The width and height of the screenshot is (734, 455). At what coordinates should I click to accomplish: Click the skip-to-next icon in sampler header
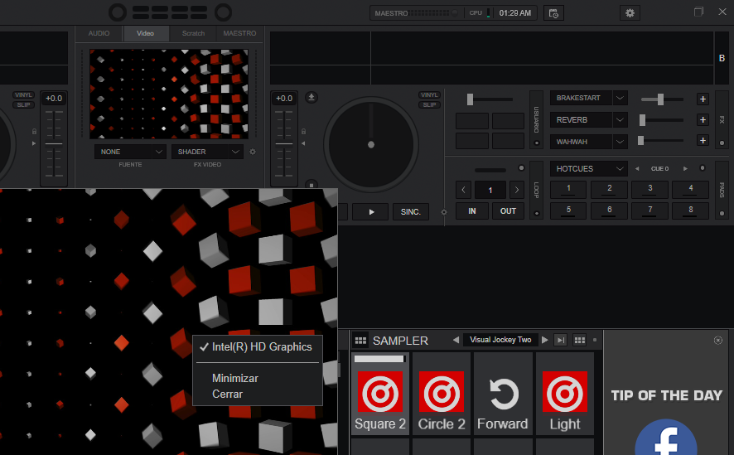point(560,340)
